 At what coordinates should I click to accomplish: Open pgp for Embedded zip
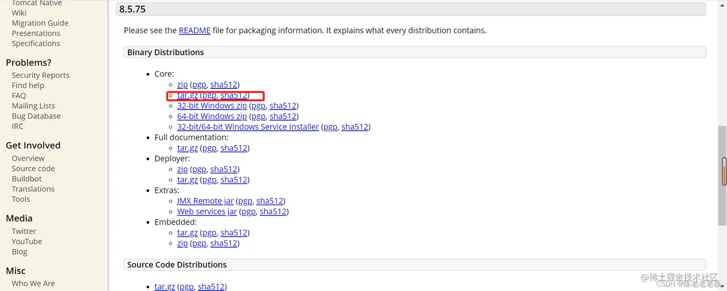click(x=199, y=243)
